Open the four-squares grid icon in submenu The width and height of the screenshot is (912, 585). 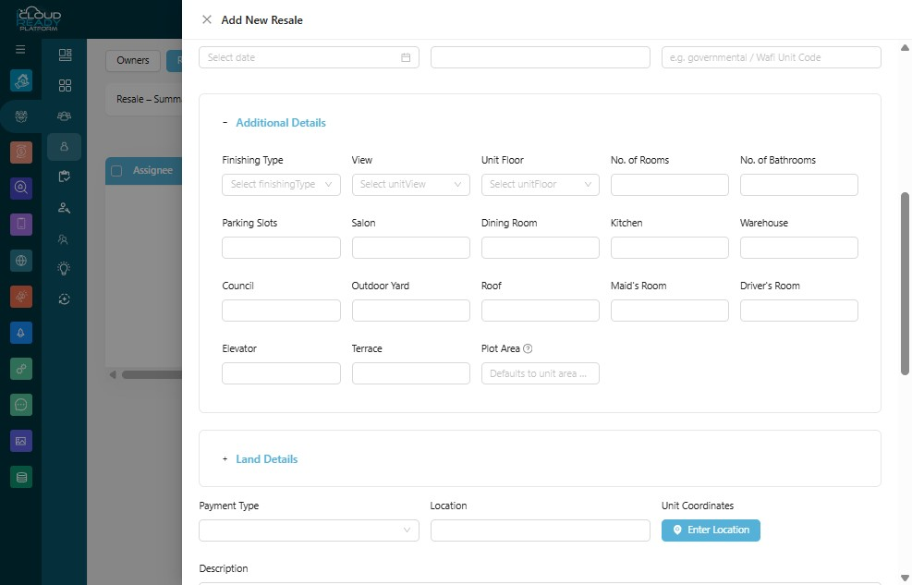[x=65, y=85]
